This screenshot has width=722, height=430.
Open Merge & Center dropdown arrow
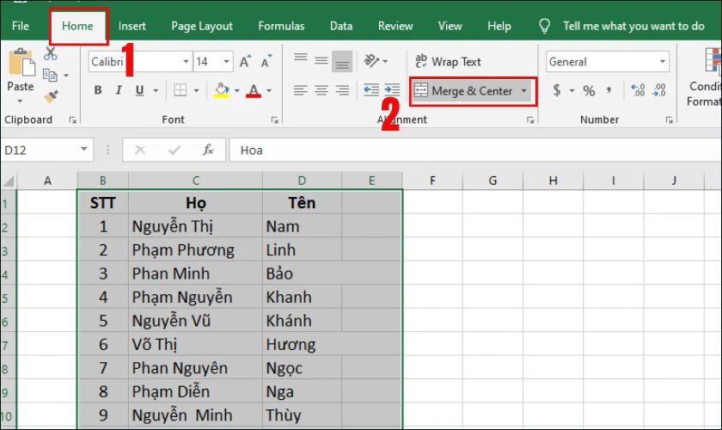click(x=524, y=91)
